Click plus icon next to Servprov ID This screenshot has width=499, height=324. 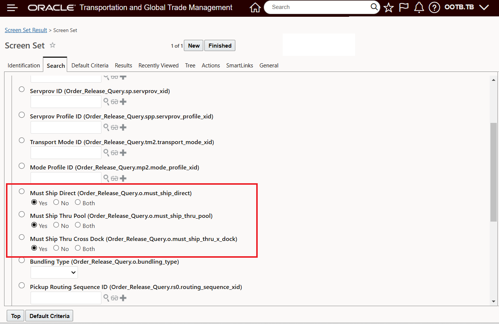point(123,102)
